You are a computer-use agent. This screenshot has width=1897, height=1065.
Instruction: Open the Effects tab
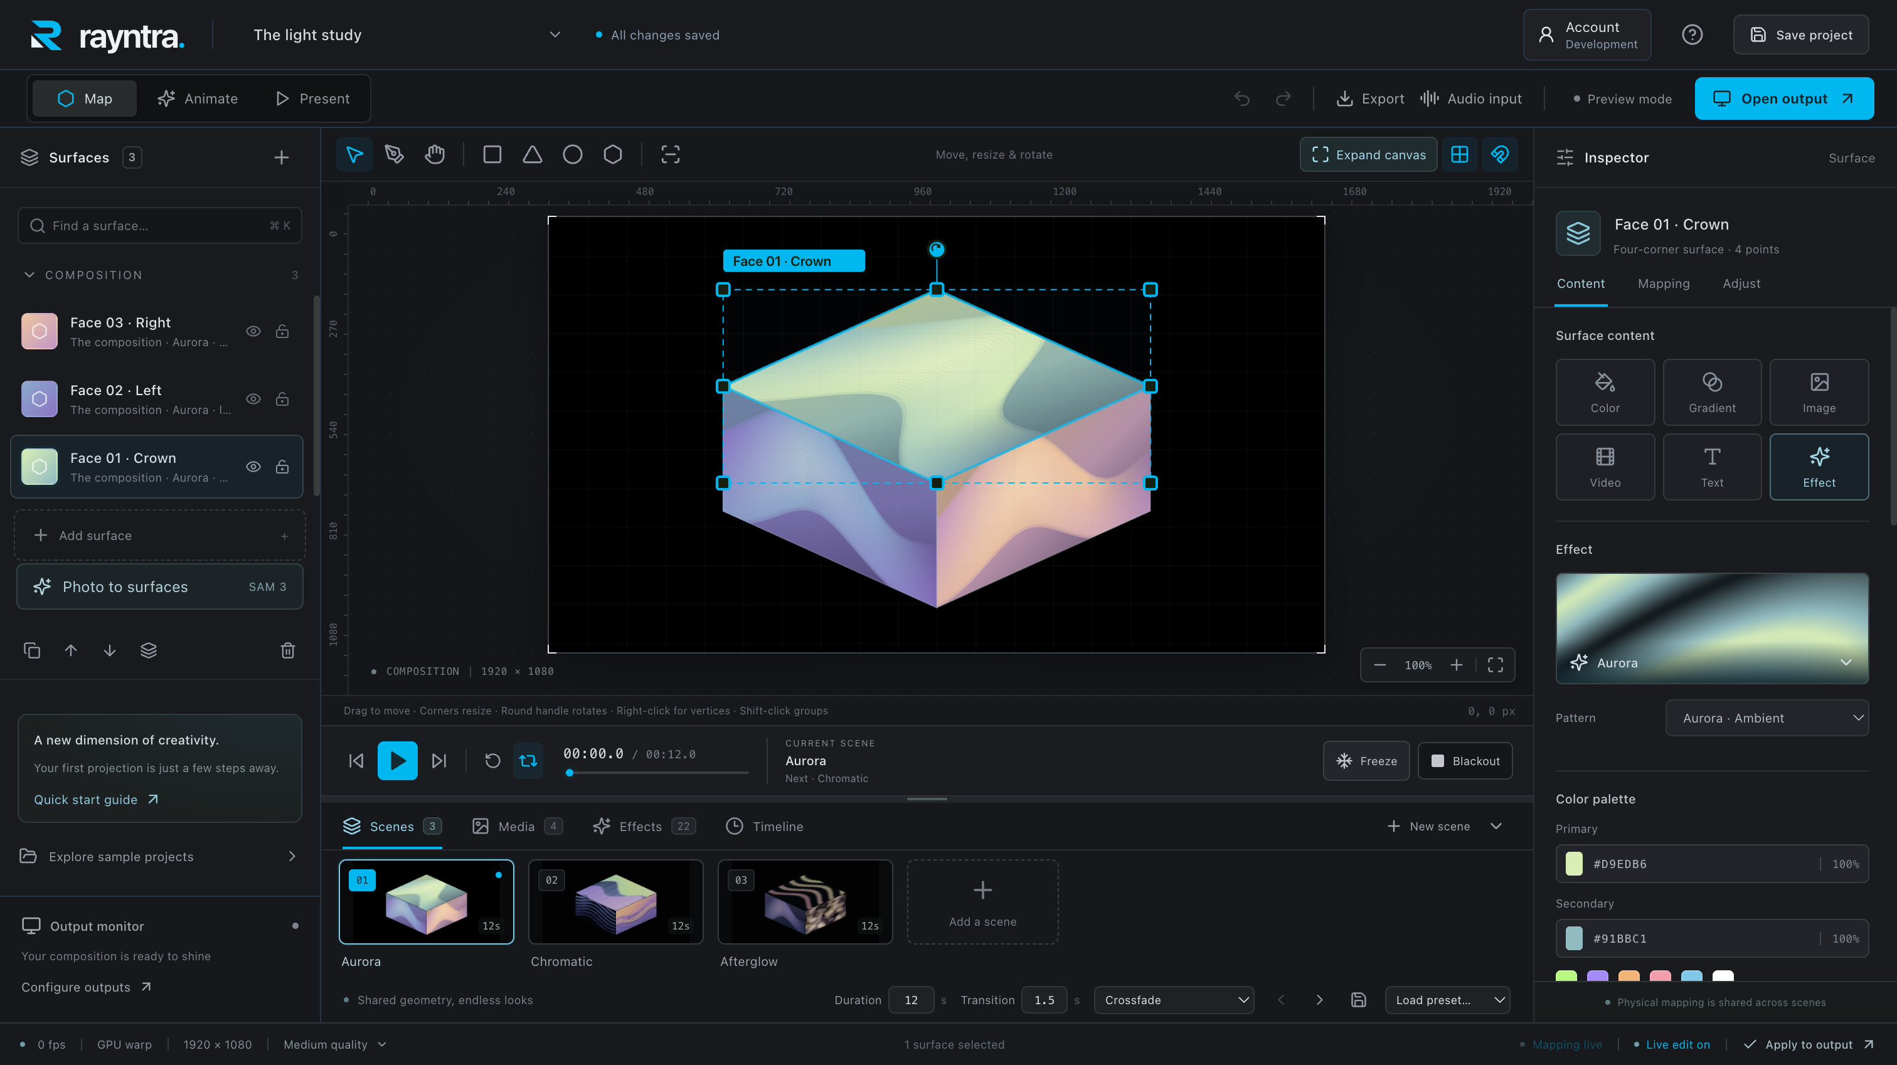click(x=644, y=827)
